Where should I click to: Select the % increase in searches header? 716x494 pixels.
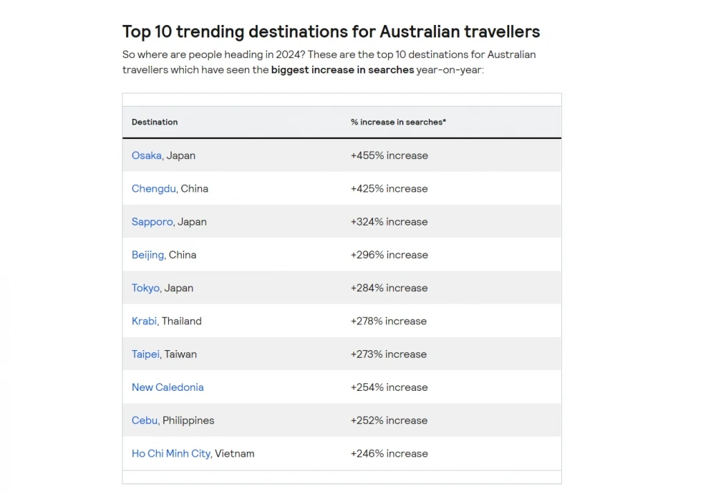[398, 122]
